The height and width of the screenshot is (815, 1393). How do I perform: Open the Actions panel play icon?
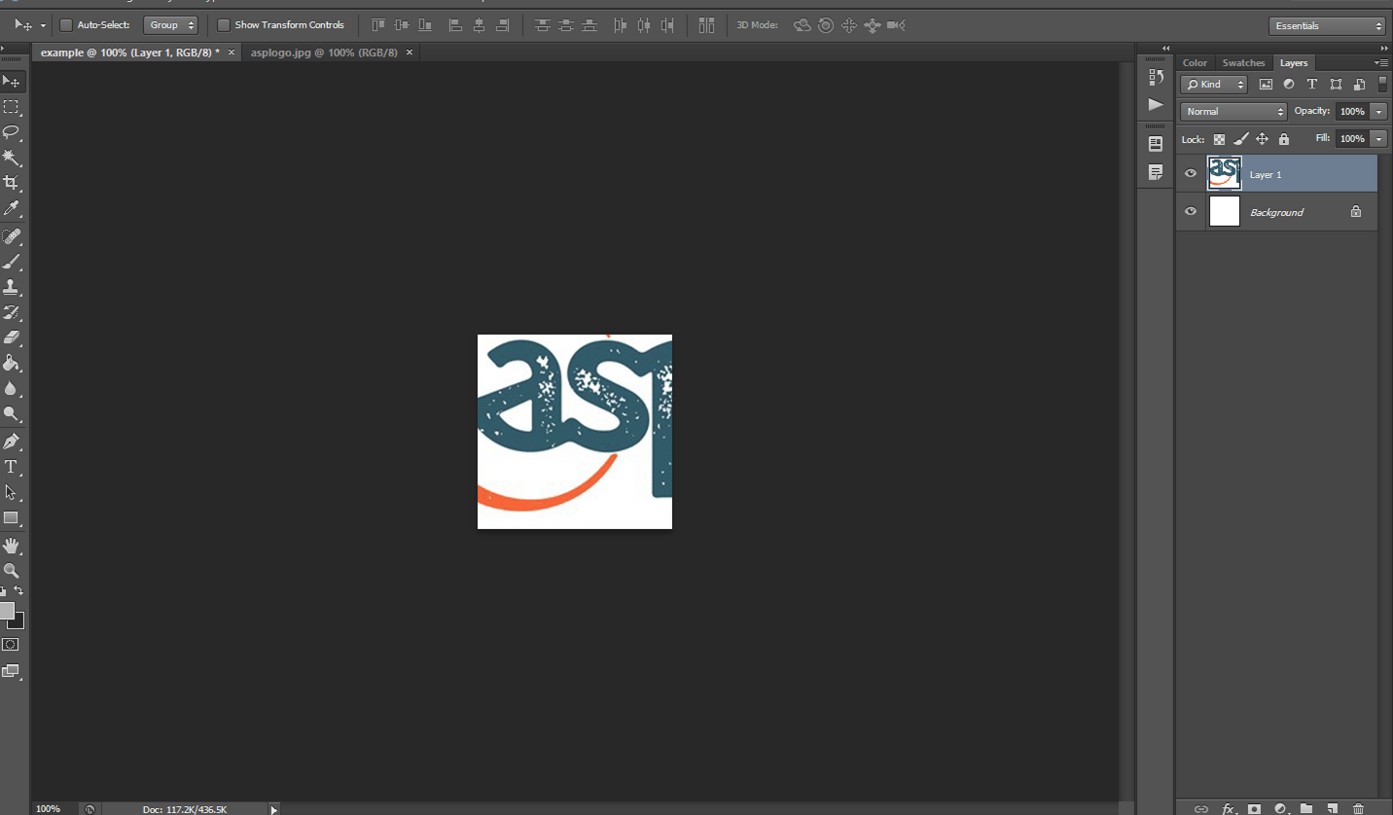tap(1156, 104)
